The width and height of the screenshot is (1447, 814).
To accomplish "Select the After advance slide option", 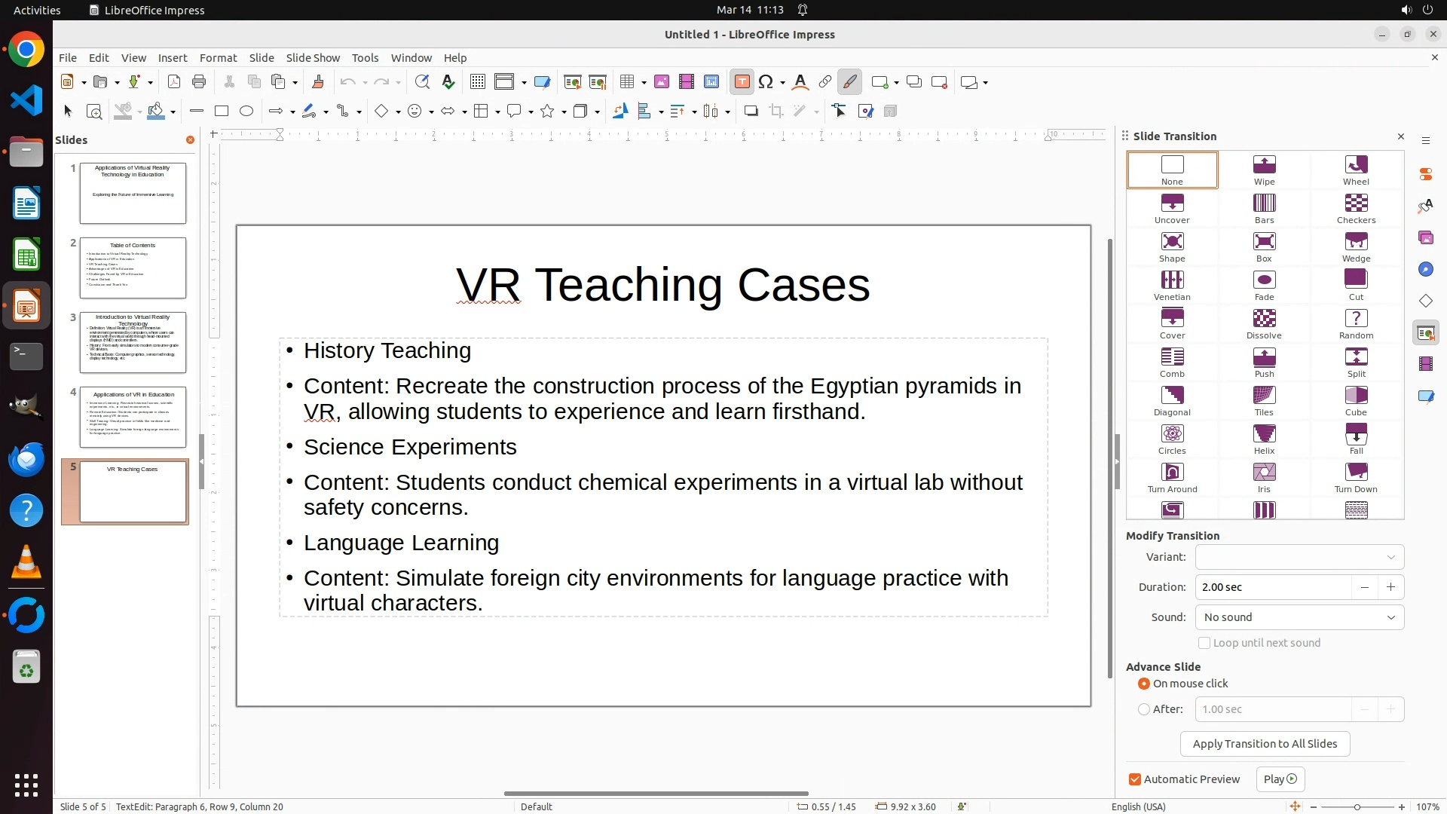I will point(1144,709).
